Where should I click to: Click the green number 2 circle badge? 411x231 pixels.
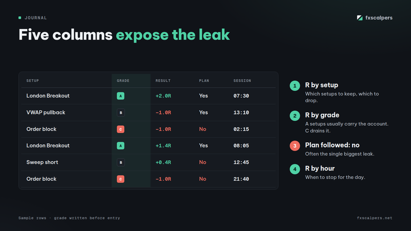[294, 116]
